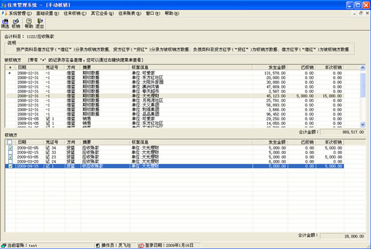Click the 登录日期 icon in status bar
The width and height of the screenshot is (371, 249).
(x=141, y=246)
